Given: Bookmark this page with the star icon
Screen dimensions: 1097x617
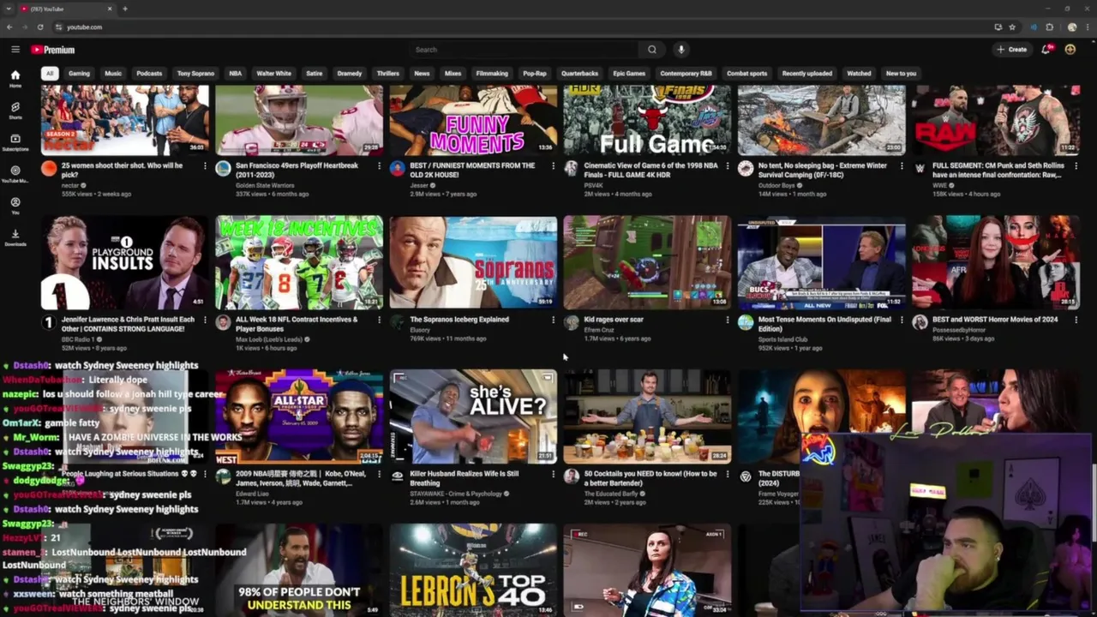Looking at the screenshot, I should pyautogui.click(x=1012, y=27).
